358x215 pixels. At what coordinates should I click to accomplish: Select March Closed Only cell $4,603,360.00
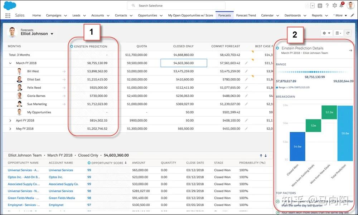click(x=184, y=63)
